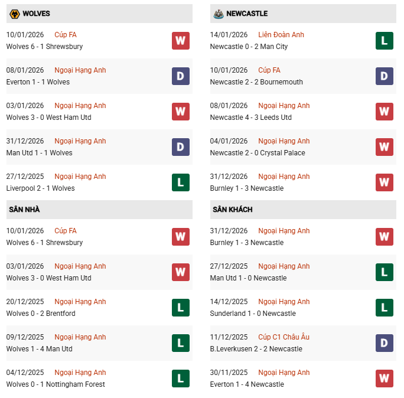Viewport: 404px width, 398px height.
Task: Open the Liên Đoàn Anh competition link
Action: pos(281,35)
